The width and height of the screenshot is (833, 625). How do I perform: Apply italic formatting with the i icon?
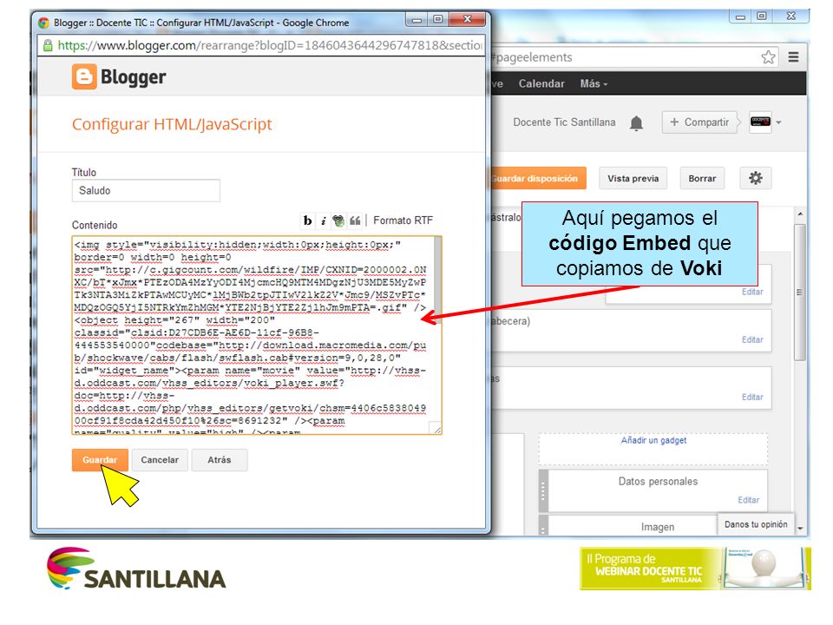323,220
